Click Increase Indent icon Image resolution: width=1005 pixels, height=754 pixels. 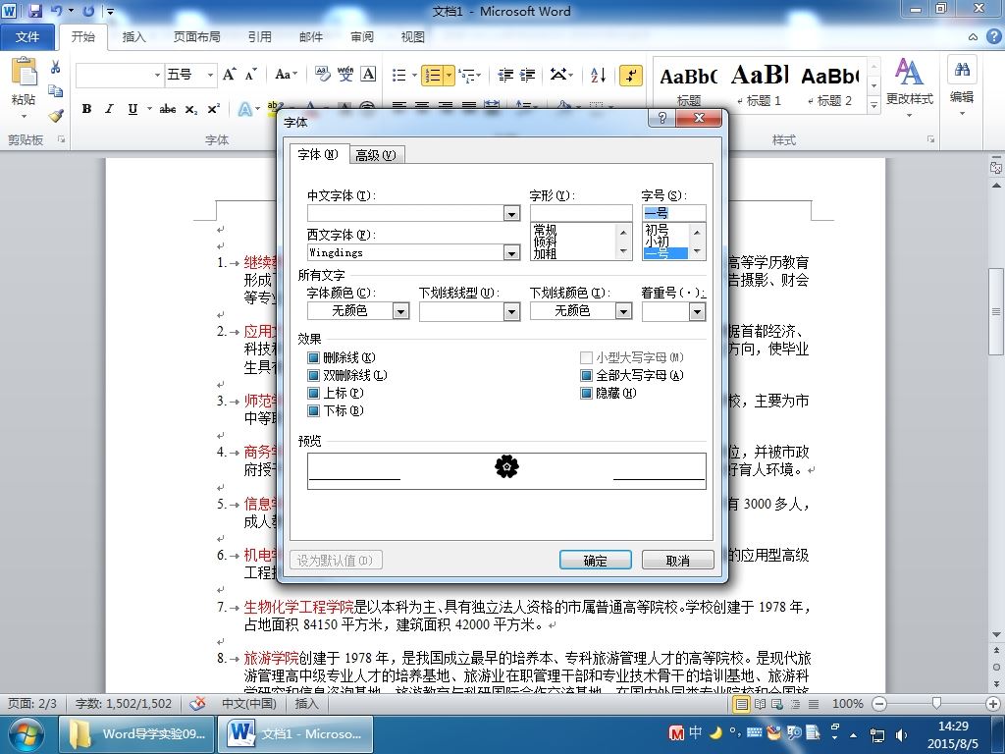[x=527, y=75]
